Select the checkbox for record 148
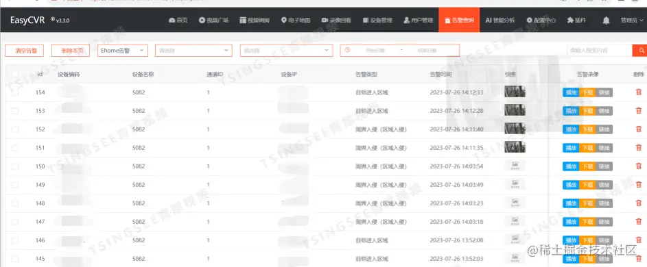Image resolution: width=647 pixels, height=267 pixels. pos(15,203)
